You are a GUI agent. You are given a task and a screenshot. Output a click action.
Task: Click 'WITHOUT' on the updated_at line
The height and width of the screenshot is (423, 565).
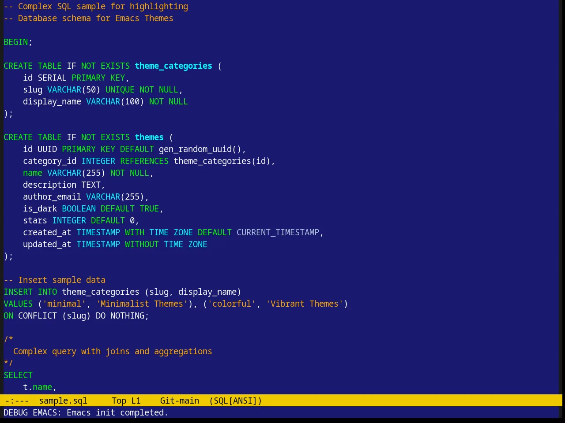point(142,244)
